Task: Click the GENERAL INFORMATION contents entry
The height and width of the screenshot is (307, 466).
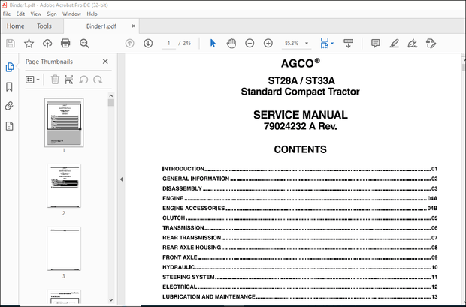Action: point(300,179)
